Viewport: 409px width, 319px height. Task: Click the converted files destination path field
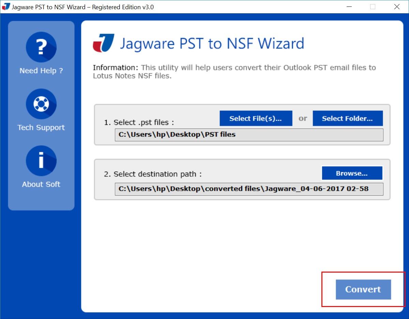pyautogui.click(x=249, y=189)
